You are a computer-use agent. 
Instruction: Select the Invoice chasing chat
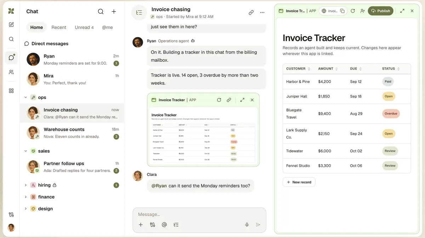(x=72, y=113)
